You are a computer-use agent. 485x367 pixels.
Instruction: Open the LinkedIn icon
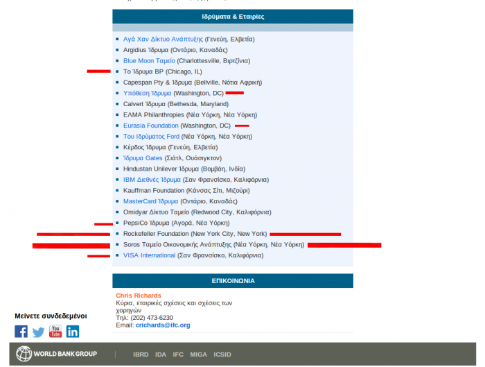coord(73,332)
